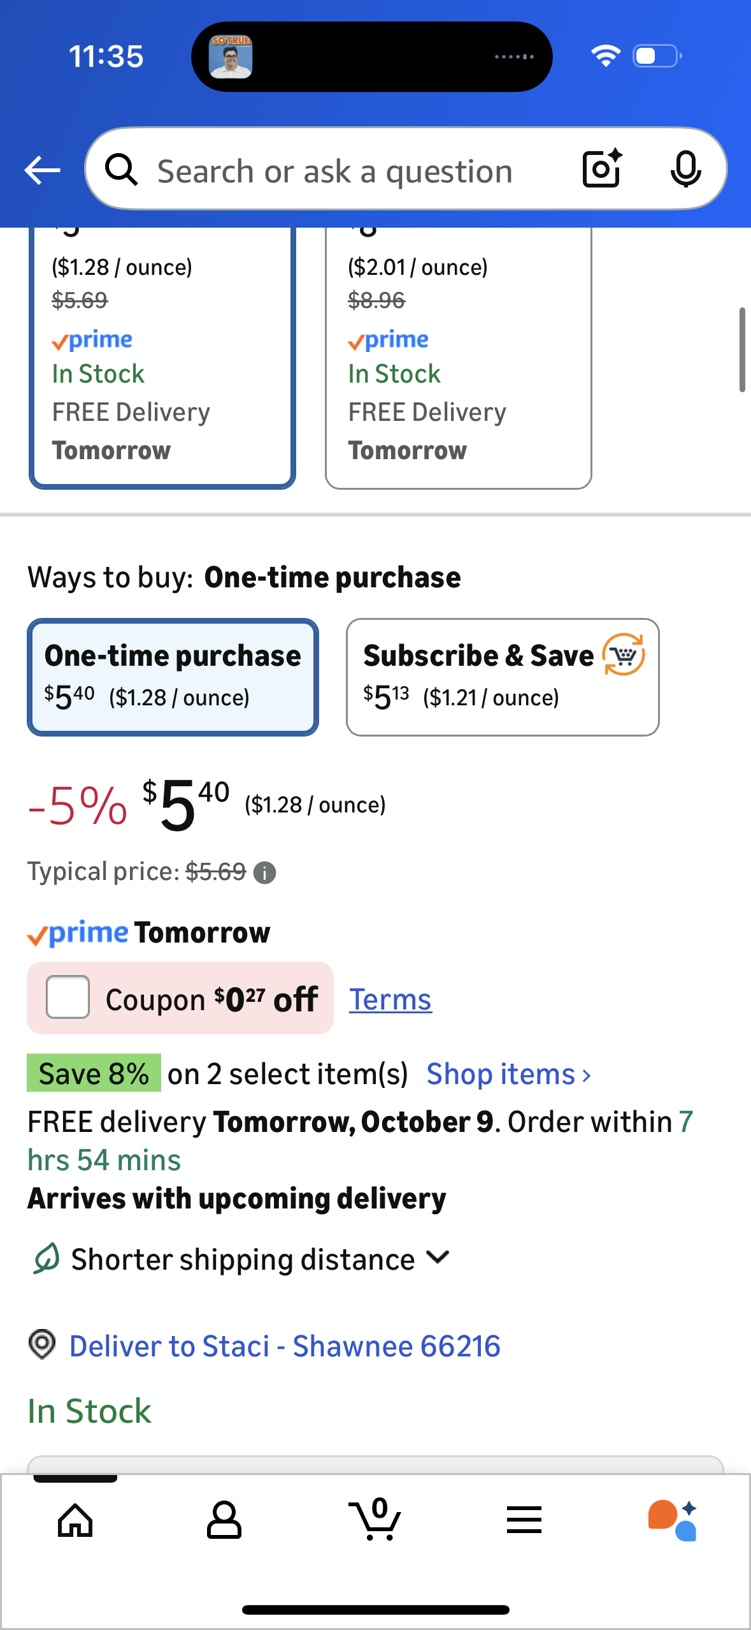Image resolution: width=751 pixels, height=1630 pixels.
Task: Check the Coupon $0.27 off checkbox
Action: [x=68, y=997]
